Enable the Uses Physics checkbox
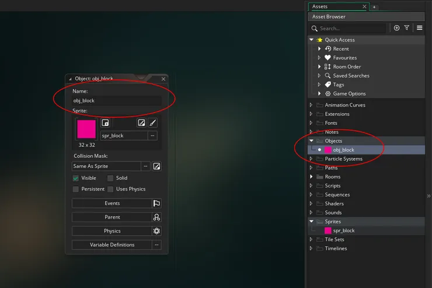 [x=110, y=189]
